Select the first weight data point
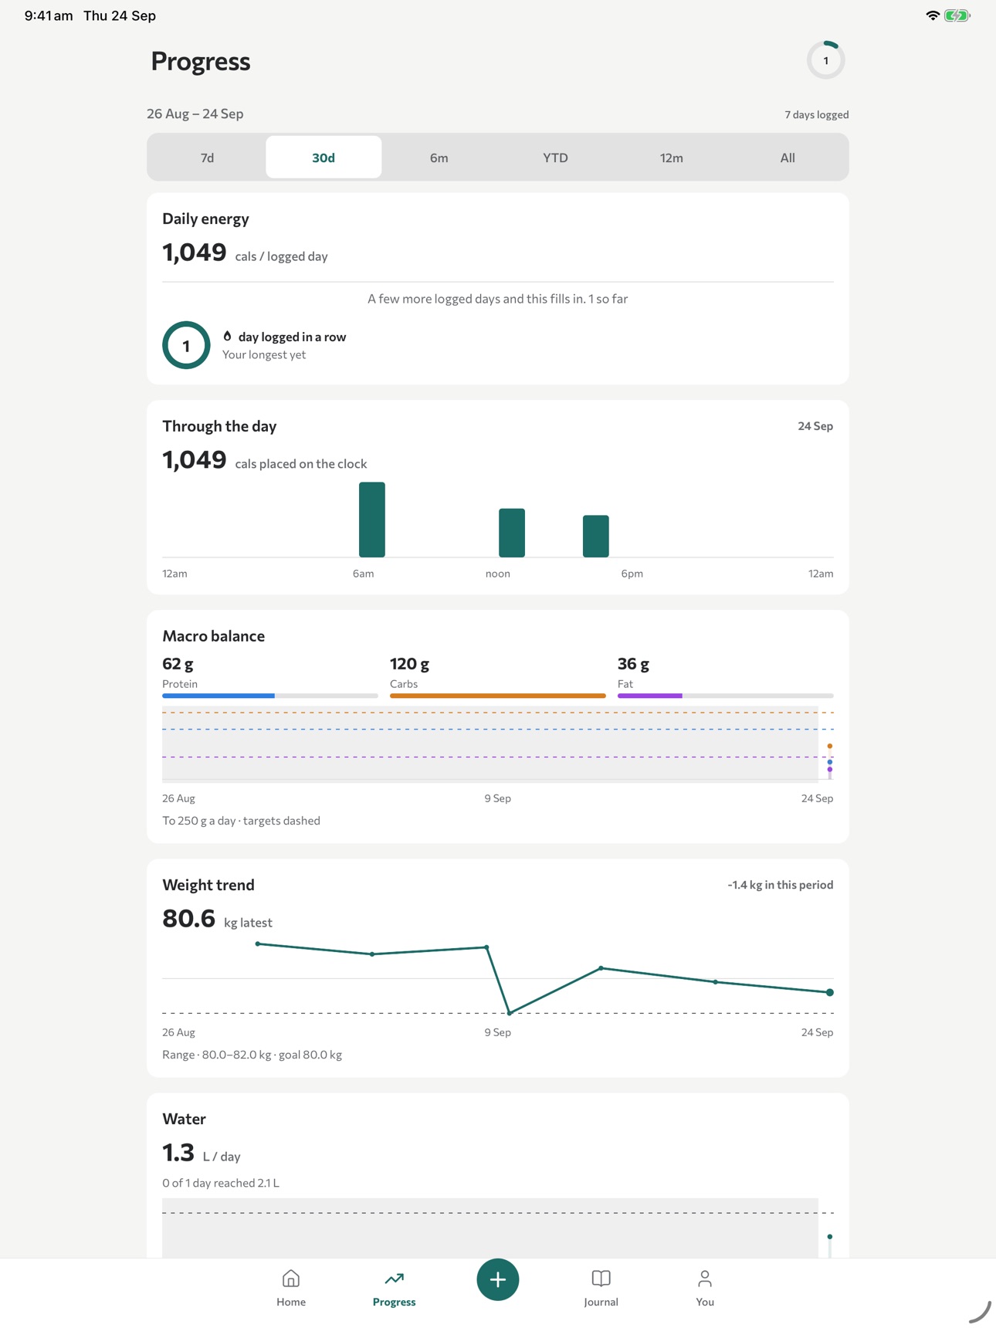This screenshot has width=996, height=1328. [x=258, y=943]
